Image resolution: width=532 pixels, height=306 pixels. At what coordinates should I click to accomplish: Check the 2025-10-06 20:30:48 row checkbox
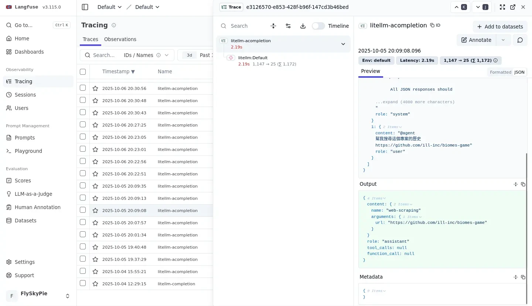point(83,100)
